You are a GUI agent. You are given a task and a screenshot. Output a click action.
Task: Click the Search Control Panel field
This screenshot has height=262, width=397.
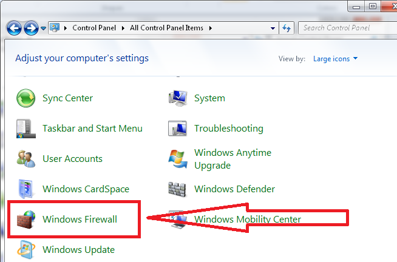click(x=348, y=28)
